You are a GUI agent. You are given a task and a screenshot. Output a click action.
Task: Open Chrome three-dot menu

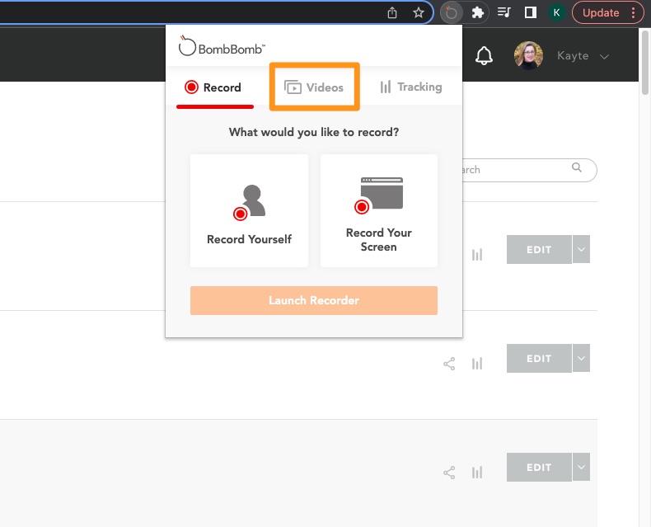click(x=633, y=13)
